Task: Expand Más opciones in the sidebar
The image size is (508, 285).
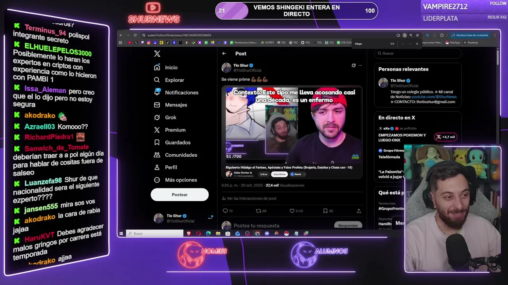Action: click(175, 180)
